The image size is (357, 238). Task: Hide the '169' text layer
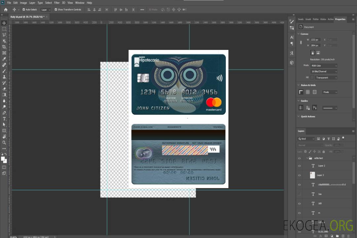tap(299, 204)
